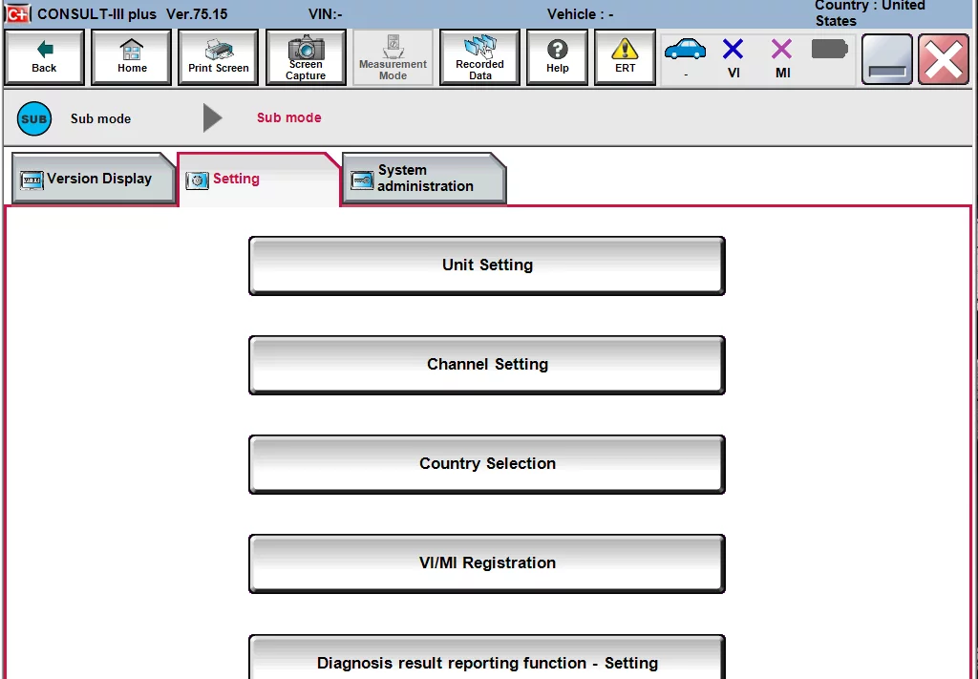Click the Print Screen icon
Screen dimensions: 978x679
coord(218,56)
